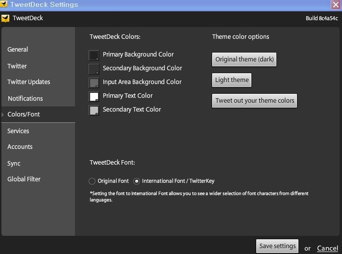The width and height of the screenshot is (342, 254).
Task: Click the title bar TweetDeck app icon
Action: [x=4, y=4]
